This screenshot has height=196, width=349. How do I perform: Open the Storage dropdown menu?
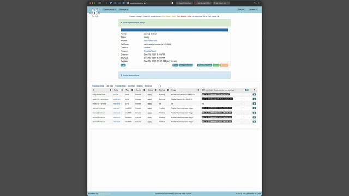pos(124,9)
